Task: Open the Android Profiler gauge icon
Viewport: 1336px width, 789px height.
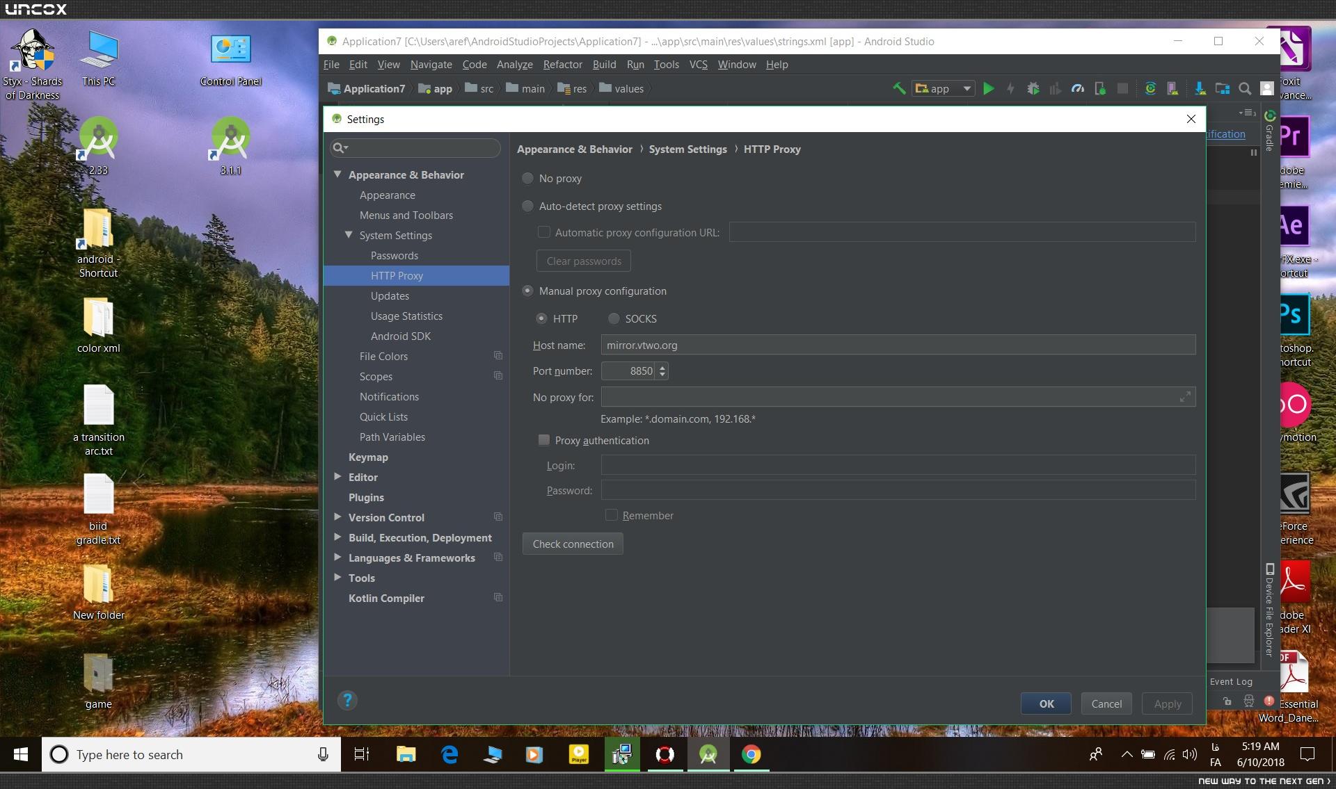Action: click(1078, 88)
